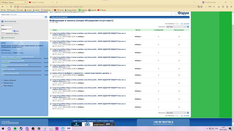Focus the 'Пароль' password field

pos(7,31)
